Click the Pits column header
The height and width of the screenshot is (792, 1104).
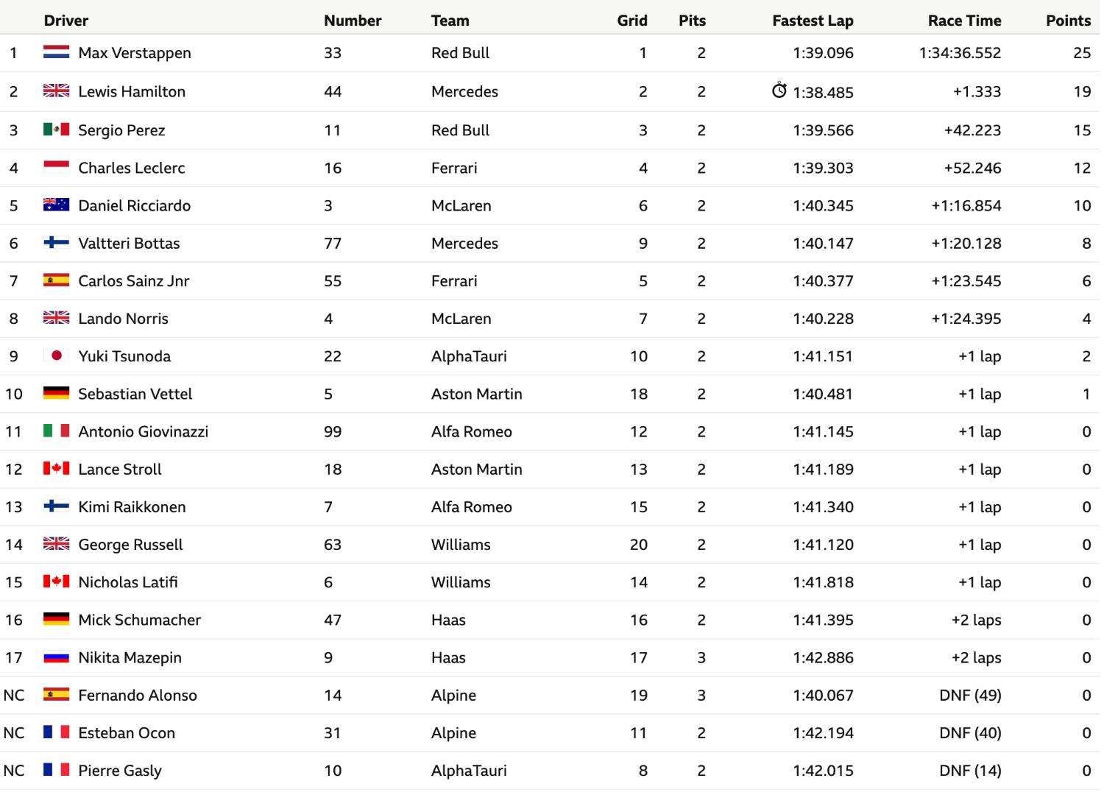(692, 21)
